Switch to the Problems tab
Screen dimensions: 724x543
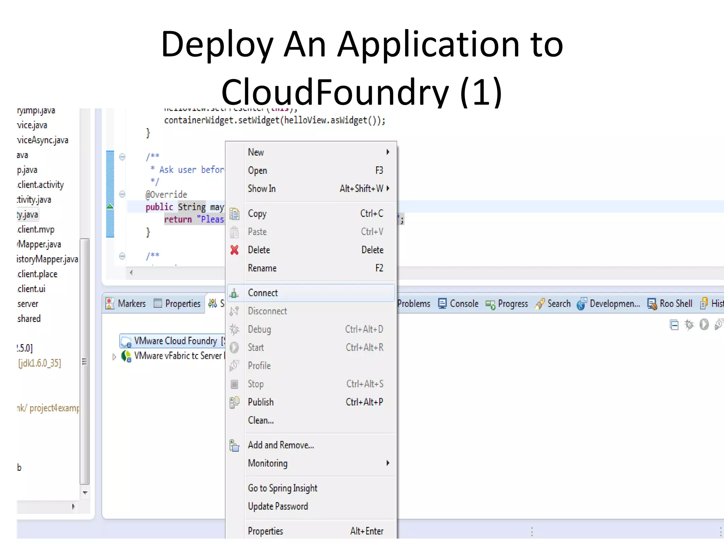click(414, 303)
